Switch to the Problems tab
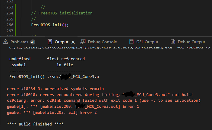 click(19, 42)
